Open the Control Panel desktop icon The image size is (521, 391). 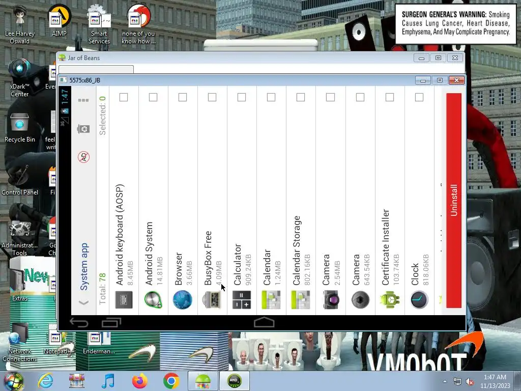20,180
